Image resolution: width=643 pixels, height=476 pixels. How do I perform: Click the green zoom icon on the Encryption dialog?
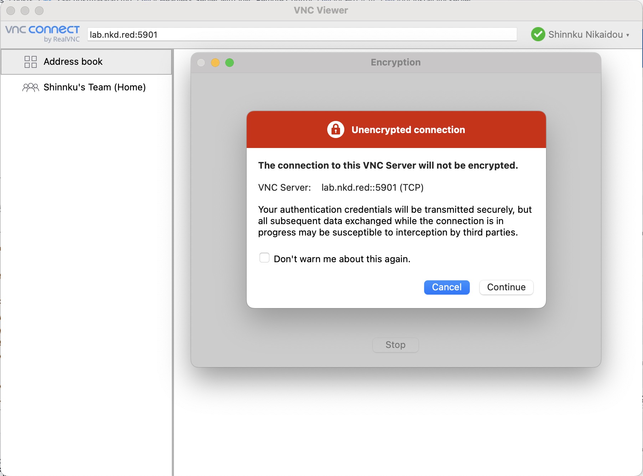pyautogui.click(x=230, y=63)
